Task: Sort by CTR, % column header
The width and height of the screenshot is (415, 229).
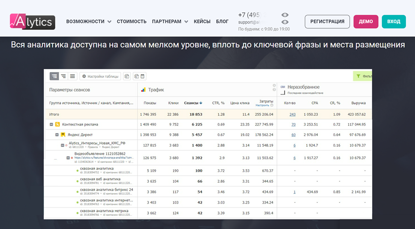Action: [218, 103]
